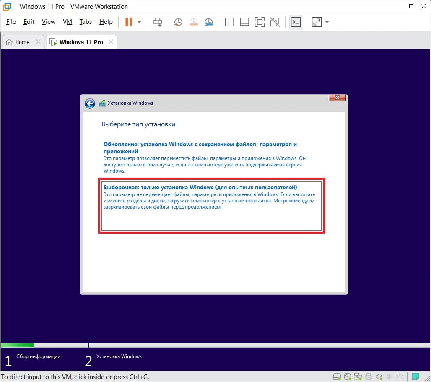Click the VMware Workstation logo in title bar
Image resolution: width=431 pixels, height=382 pixels.
tap(7, 6)
